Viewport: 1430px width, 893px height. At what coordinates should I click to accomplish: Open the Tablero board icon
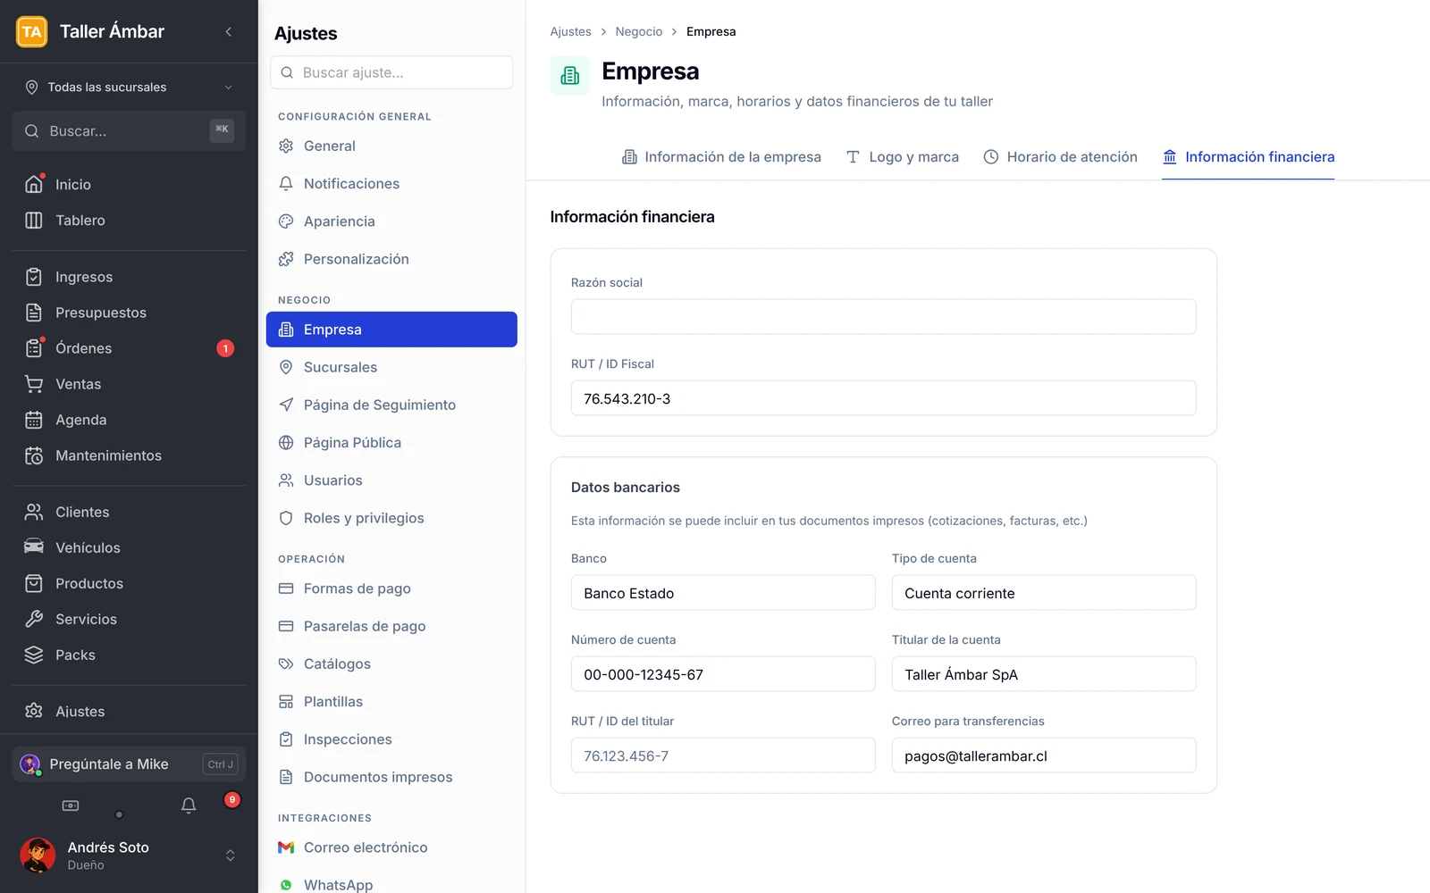pos(34,221)
